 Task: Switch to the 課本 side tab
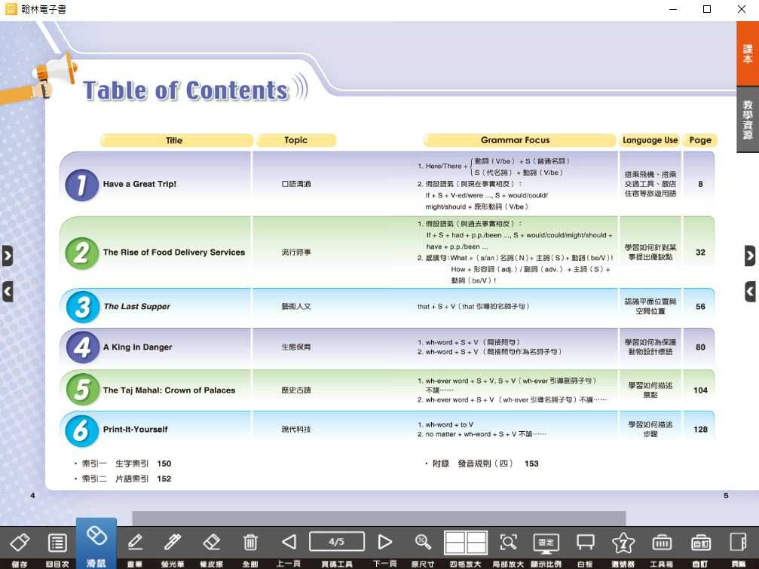click(x=748, y=54)
